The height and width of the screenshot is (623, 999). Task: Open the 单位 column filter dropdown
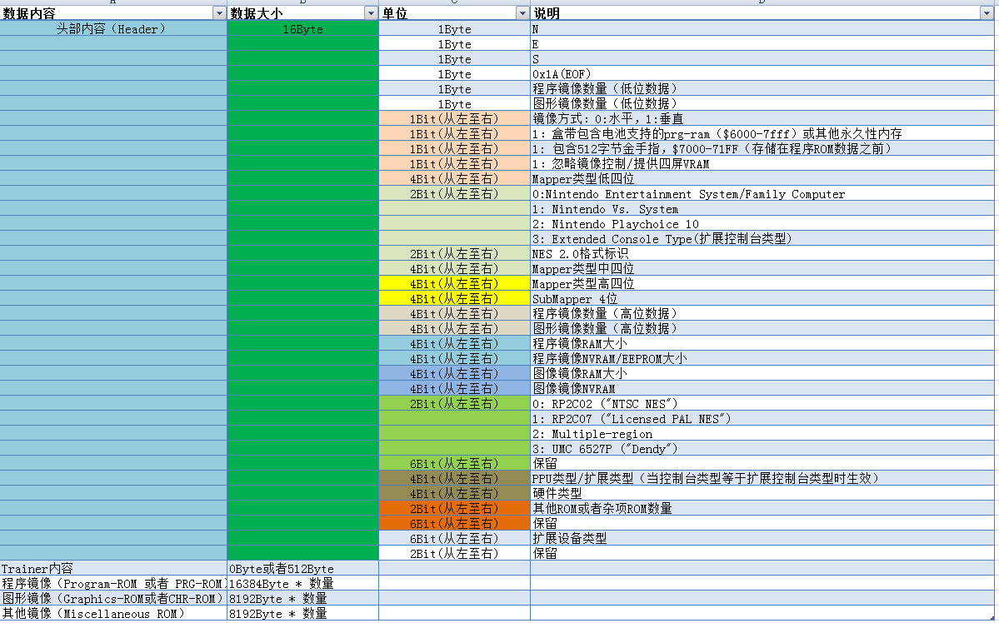pyautogui.click(x=522, y=12)
